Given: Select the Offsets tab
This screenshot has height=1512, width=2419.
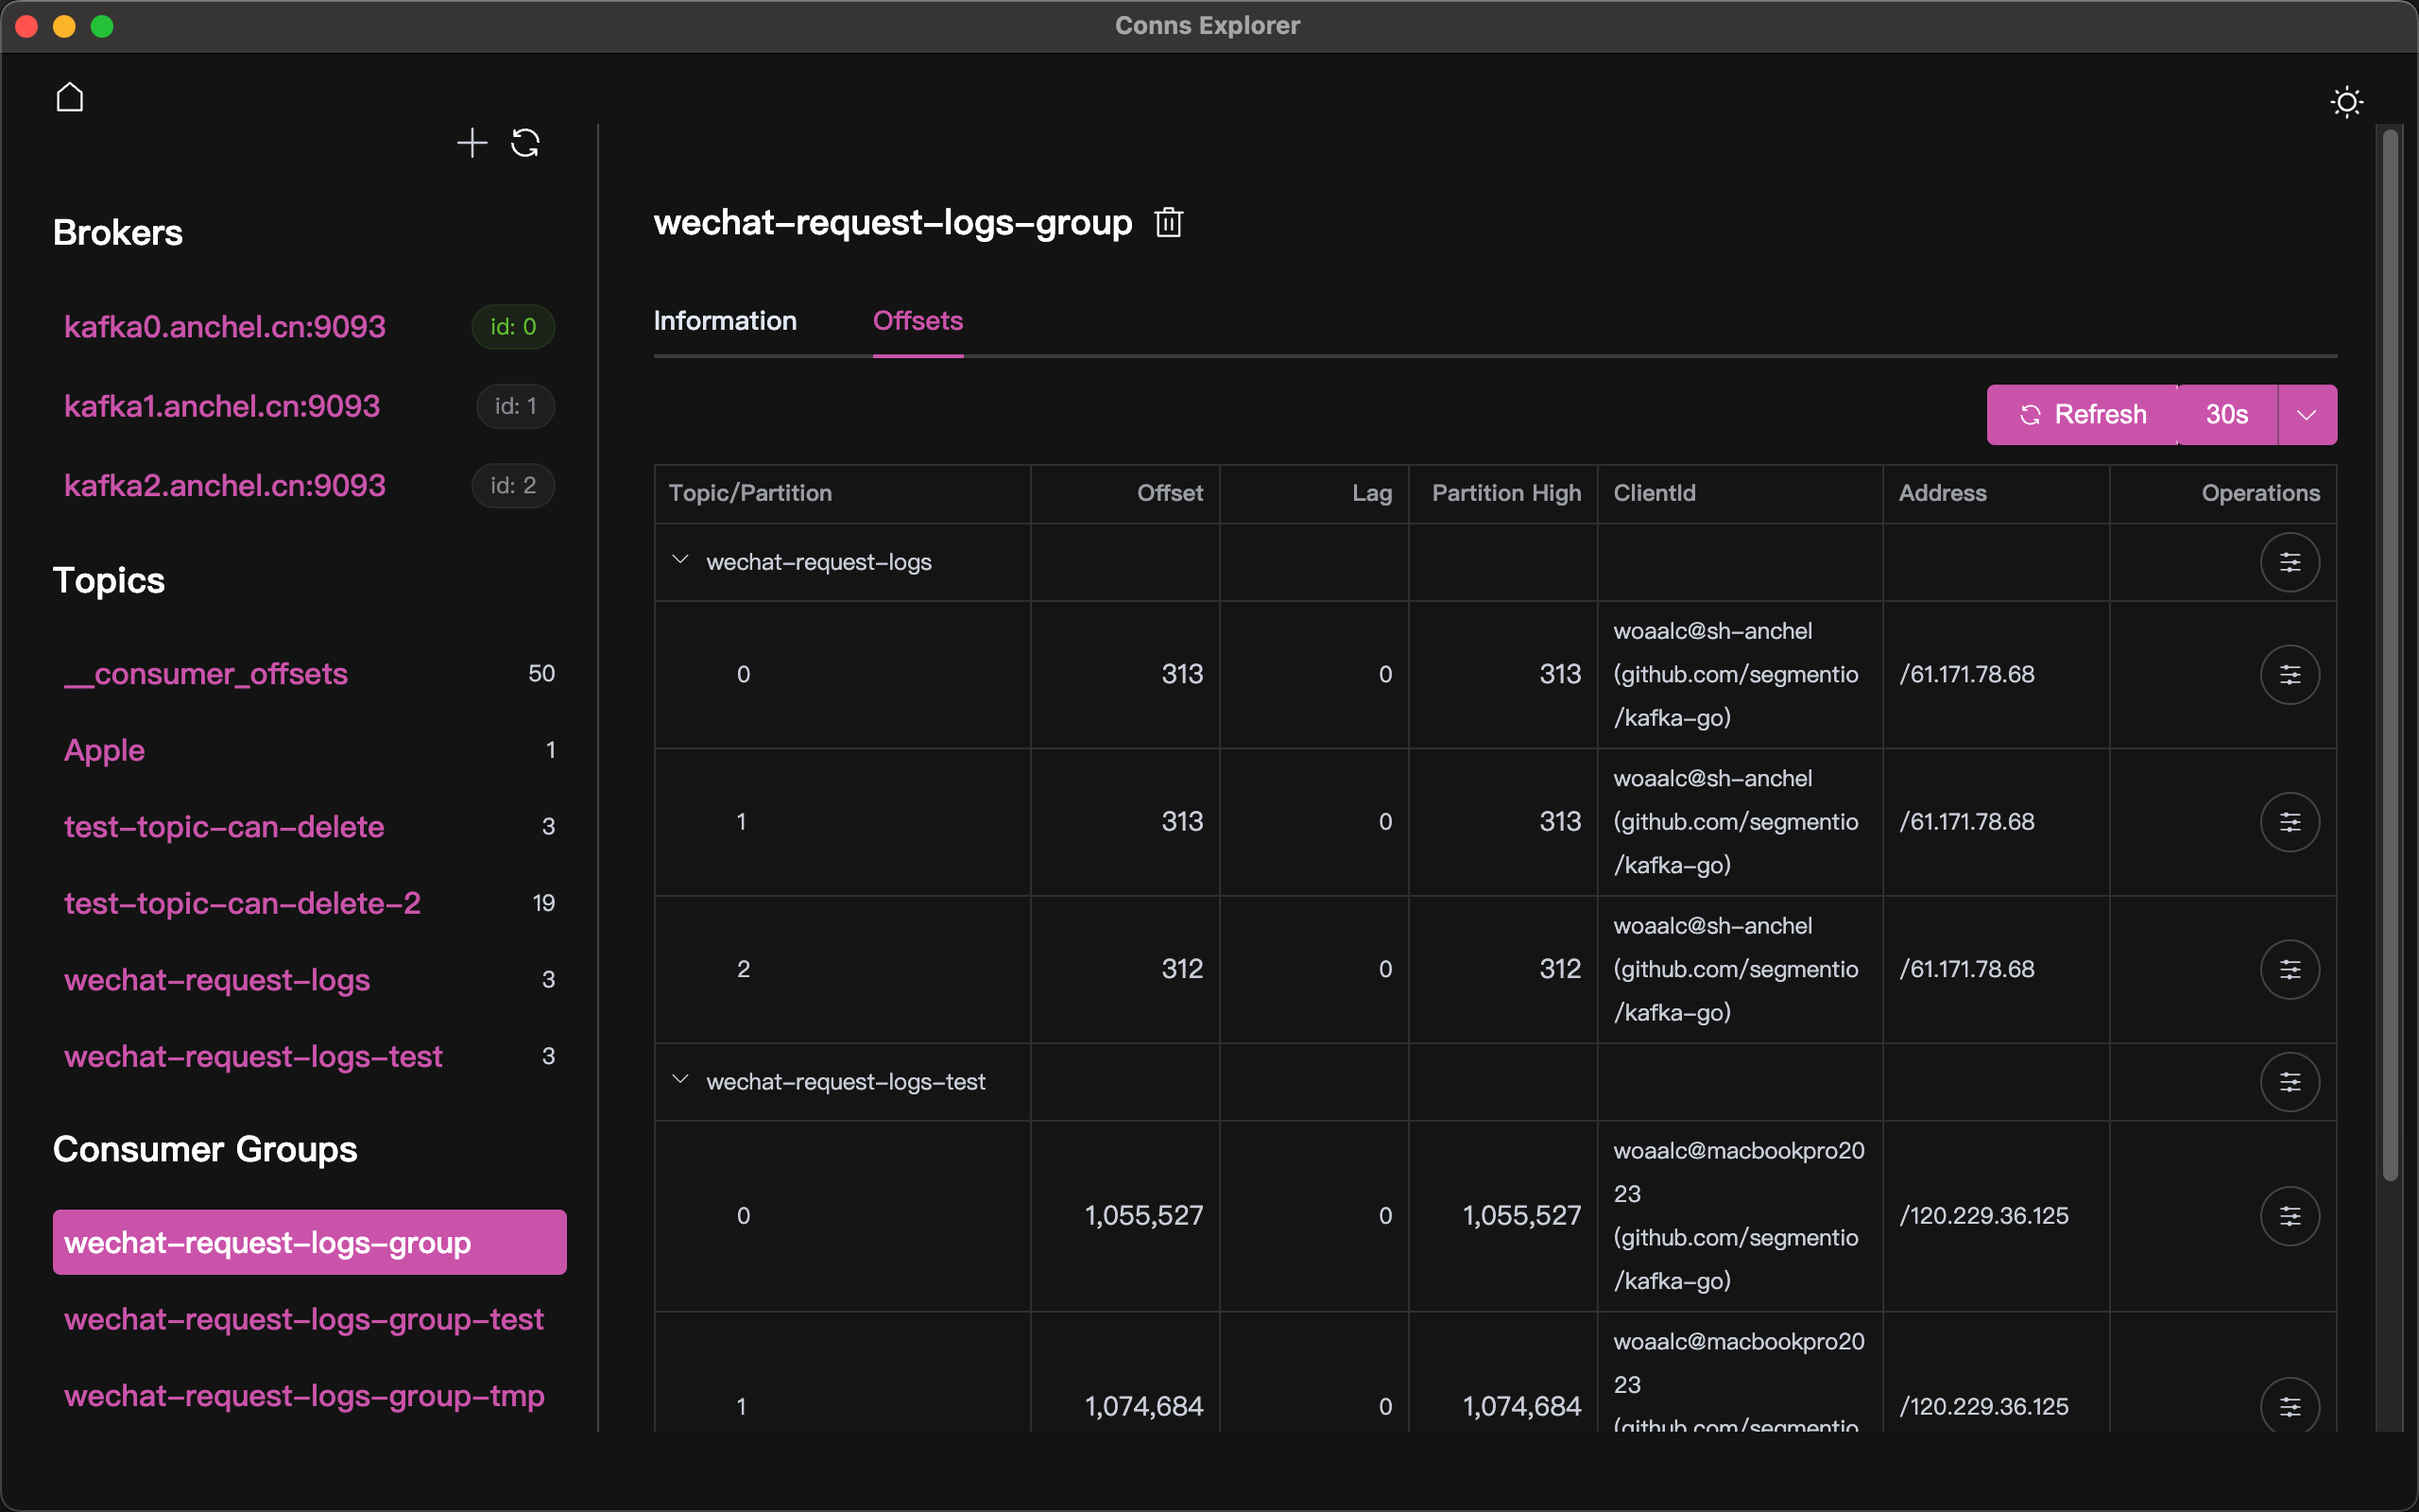Looking at the screenshot, I should pos(917,321).
